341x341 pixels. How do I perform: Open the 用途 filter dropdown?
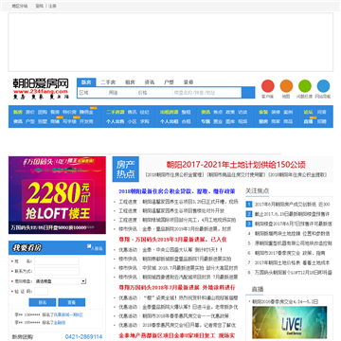121,93
